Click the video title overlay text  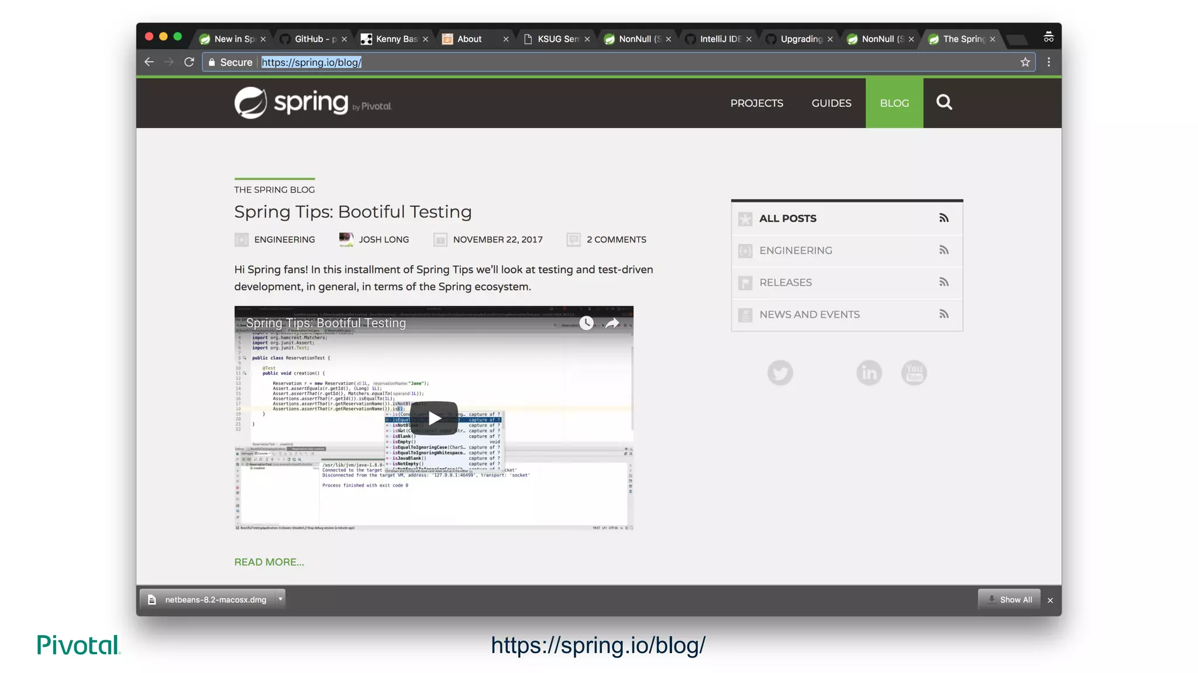(326, 323)
